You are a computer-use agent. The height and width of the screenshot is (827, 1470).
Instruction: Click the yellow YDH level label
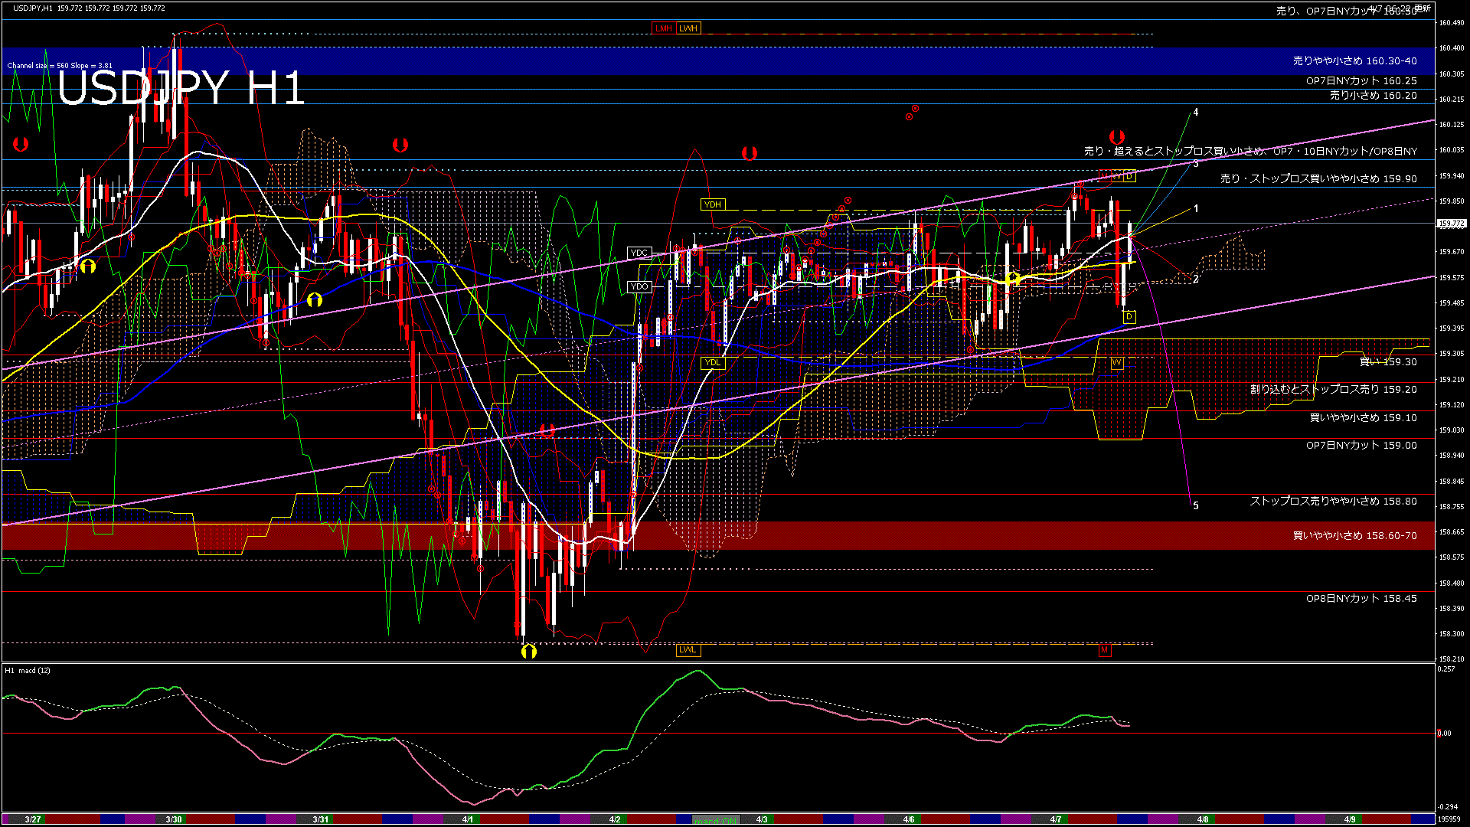(x=712, y=204)
